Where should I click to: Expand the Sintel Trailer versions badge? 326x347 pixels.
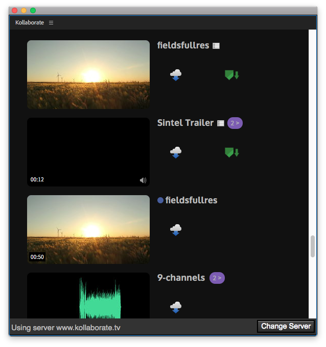tap(235, 123)
